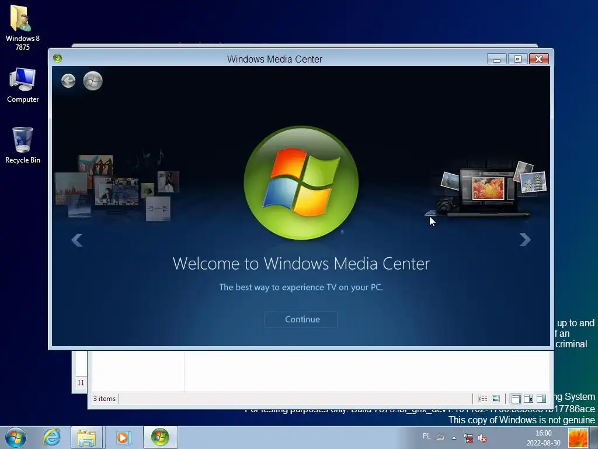Screen dimensions: 598x449
Task: Switch Explorer window to large thumbnails view
Action: pyautogui.click(x=496, y=399)
